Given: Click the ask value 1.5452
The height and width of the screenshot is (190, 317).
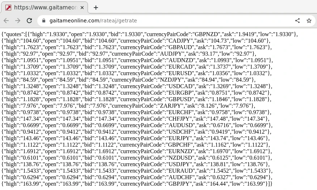Looking at the screenshot, I should [221, 171].
